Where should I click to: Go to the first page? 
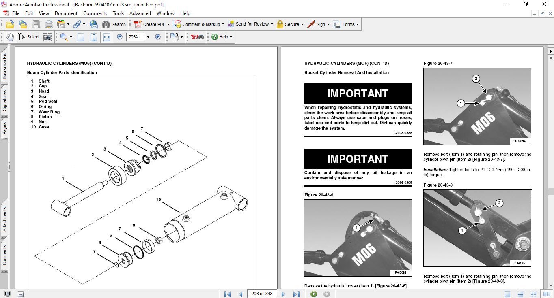coord(227,294)
